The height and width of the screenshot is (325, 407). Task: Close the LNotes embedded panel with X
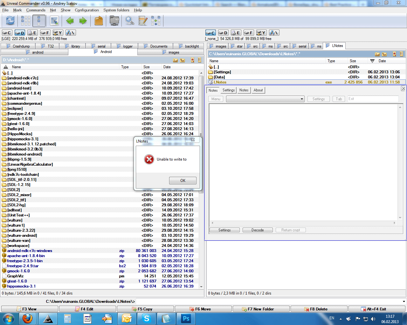[x=404, y=89]
